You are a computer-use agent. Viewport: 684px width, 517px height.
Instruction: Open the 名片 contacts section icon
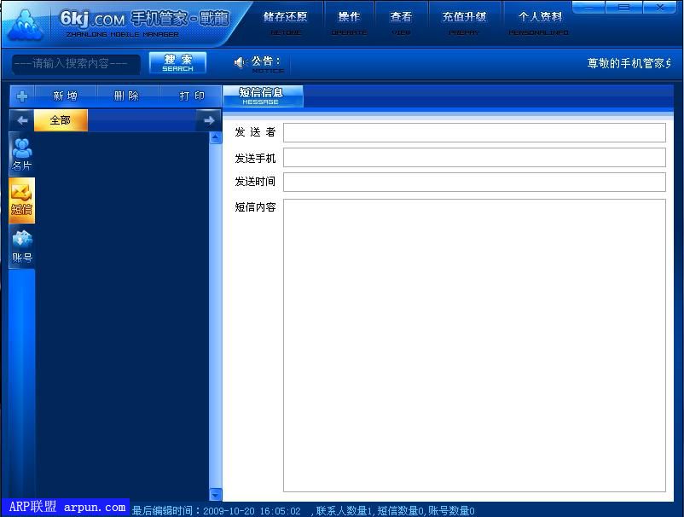pos(21,154)
